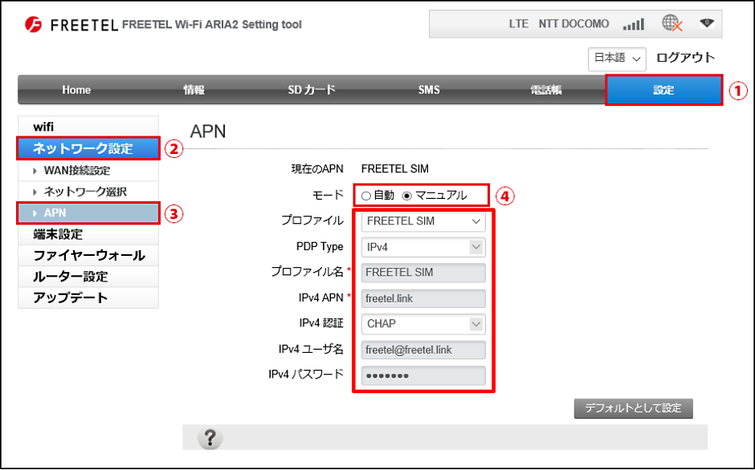Click the 現在のAPN value FREETEL SIM
This screenshot has width=755, height=470.
(395, 169)
